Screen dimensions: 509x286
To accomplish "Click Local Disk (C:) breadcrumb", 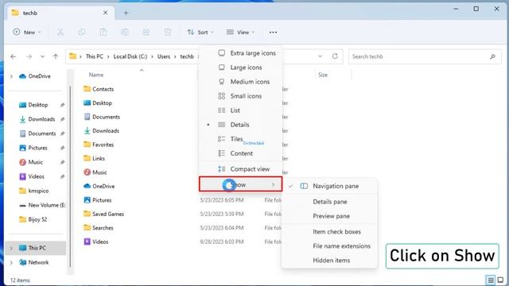I will (x=130, y=56).
